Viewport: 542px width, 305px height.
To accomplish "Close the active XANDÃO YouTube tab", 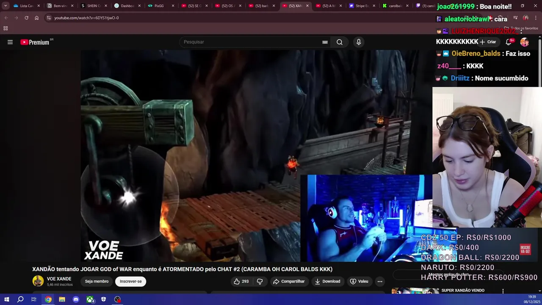I will click(x=307, y=6).
